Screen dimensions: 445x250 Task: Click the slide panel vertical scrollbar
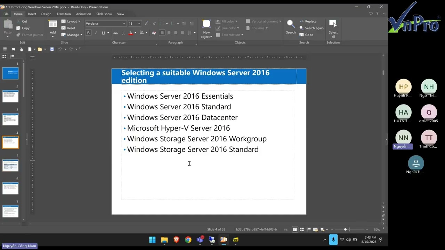coord(24,80)
